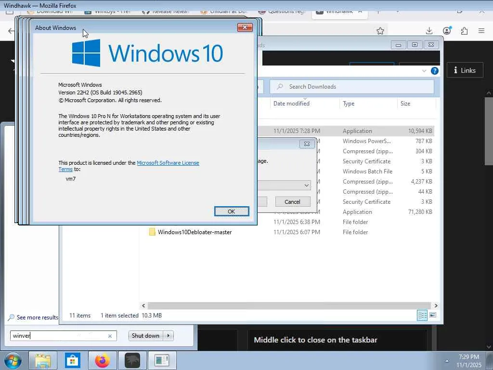
Task: Switch to the Download Wi... browser tab
Action: click(x=50, y=13)
